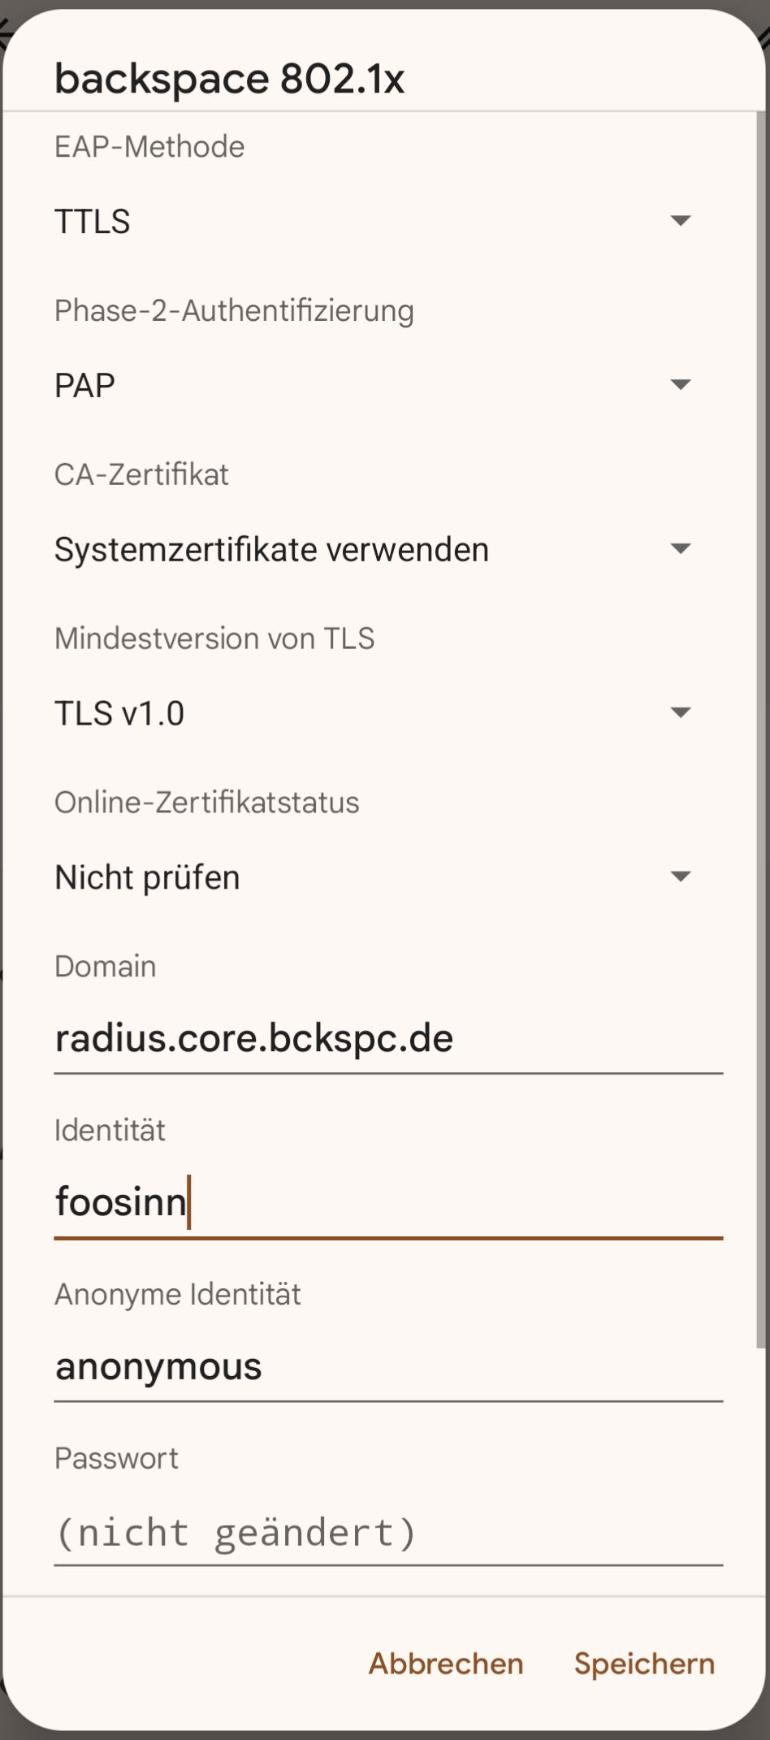Click the CA-Zertifikat dropdown arrow
This screenshot has height=1740, width=770.
click(680, 549)
